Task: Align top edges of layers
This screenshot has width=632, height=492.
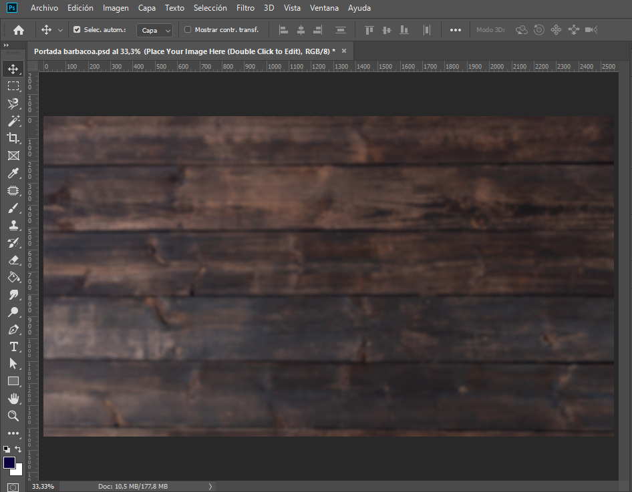Action: click(x=369, y=30)
